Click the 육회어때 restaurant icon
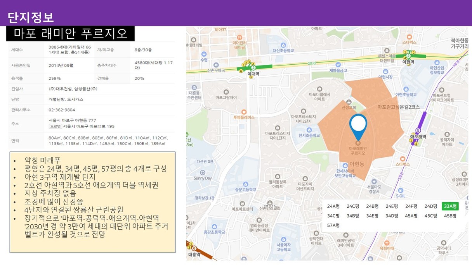The width and height of the screenshot is (472, 265). pos(387,242)
